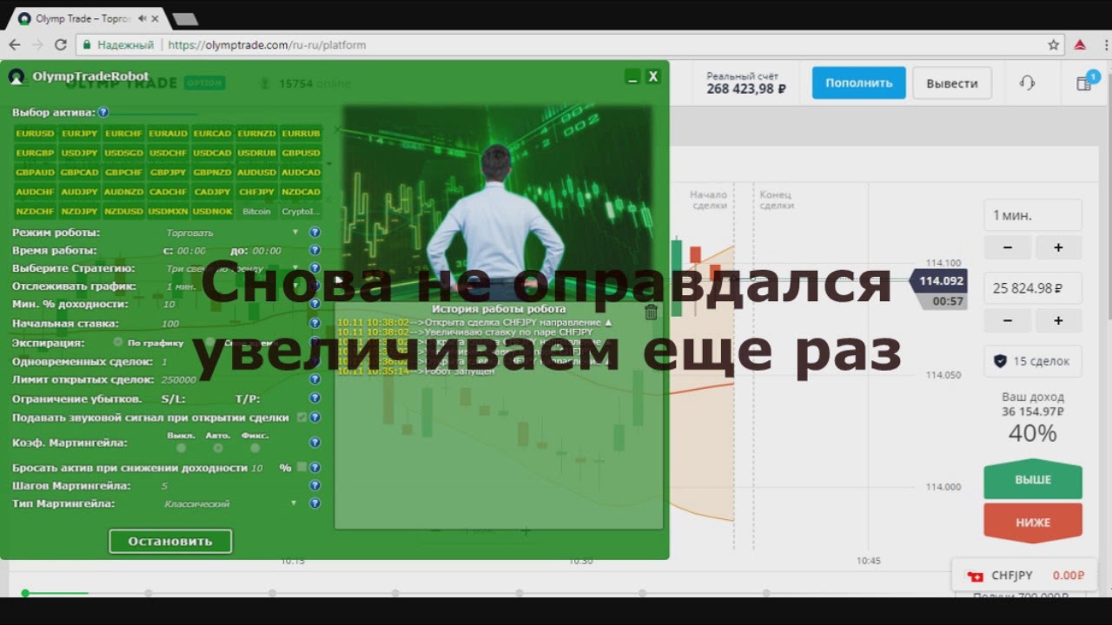Show help for Начальная ставка

coord(314,324)
